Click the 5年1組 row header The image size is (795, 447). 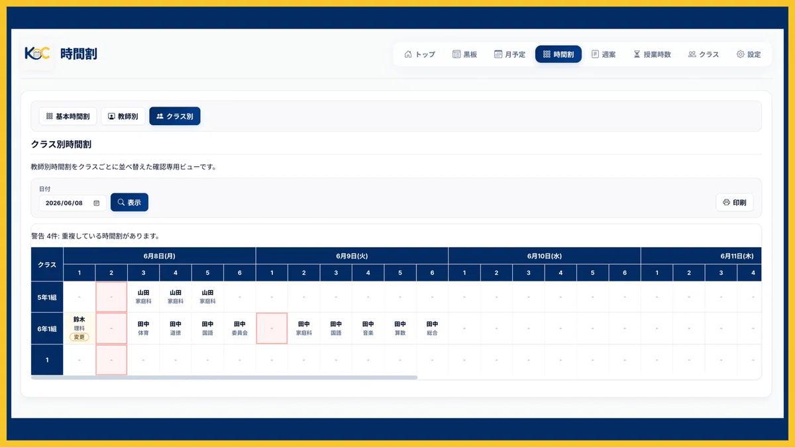click(47, 297)
